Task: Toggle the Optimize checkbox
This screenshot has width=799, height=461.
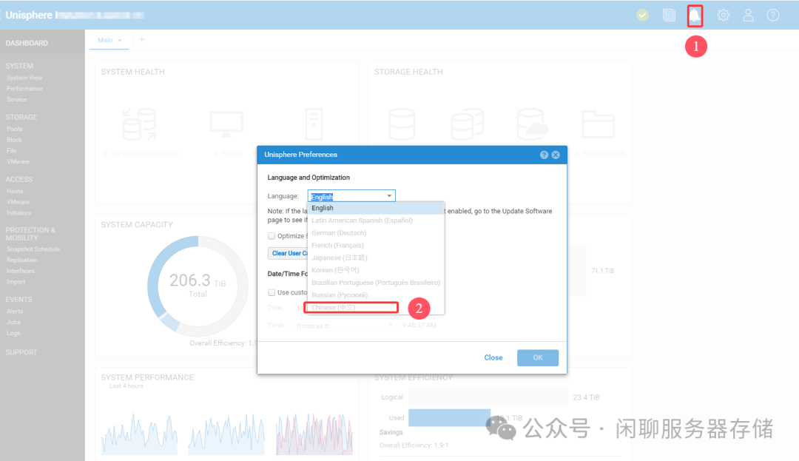Action: point(272,236)
